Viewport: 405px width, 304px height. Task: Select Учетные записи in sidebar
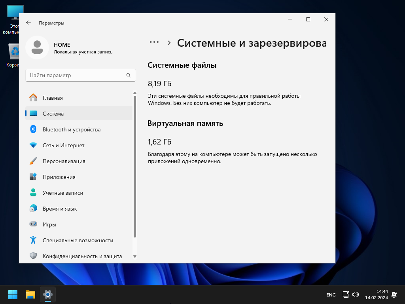62,193
